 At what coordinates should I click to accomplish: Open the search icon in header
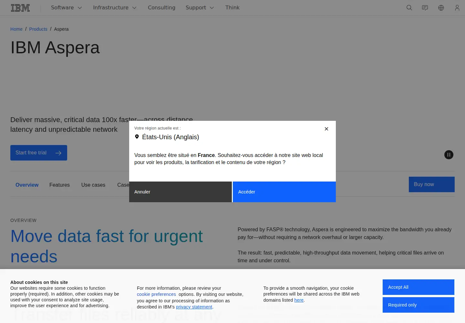pyautogui.click(x=409, y=8)
